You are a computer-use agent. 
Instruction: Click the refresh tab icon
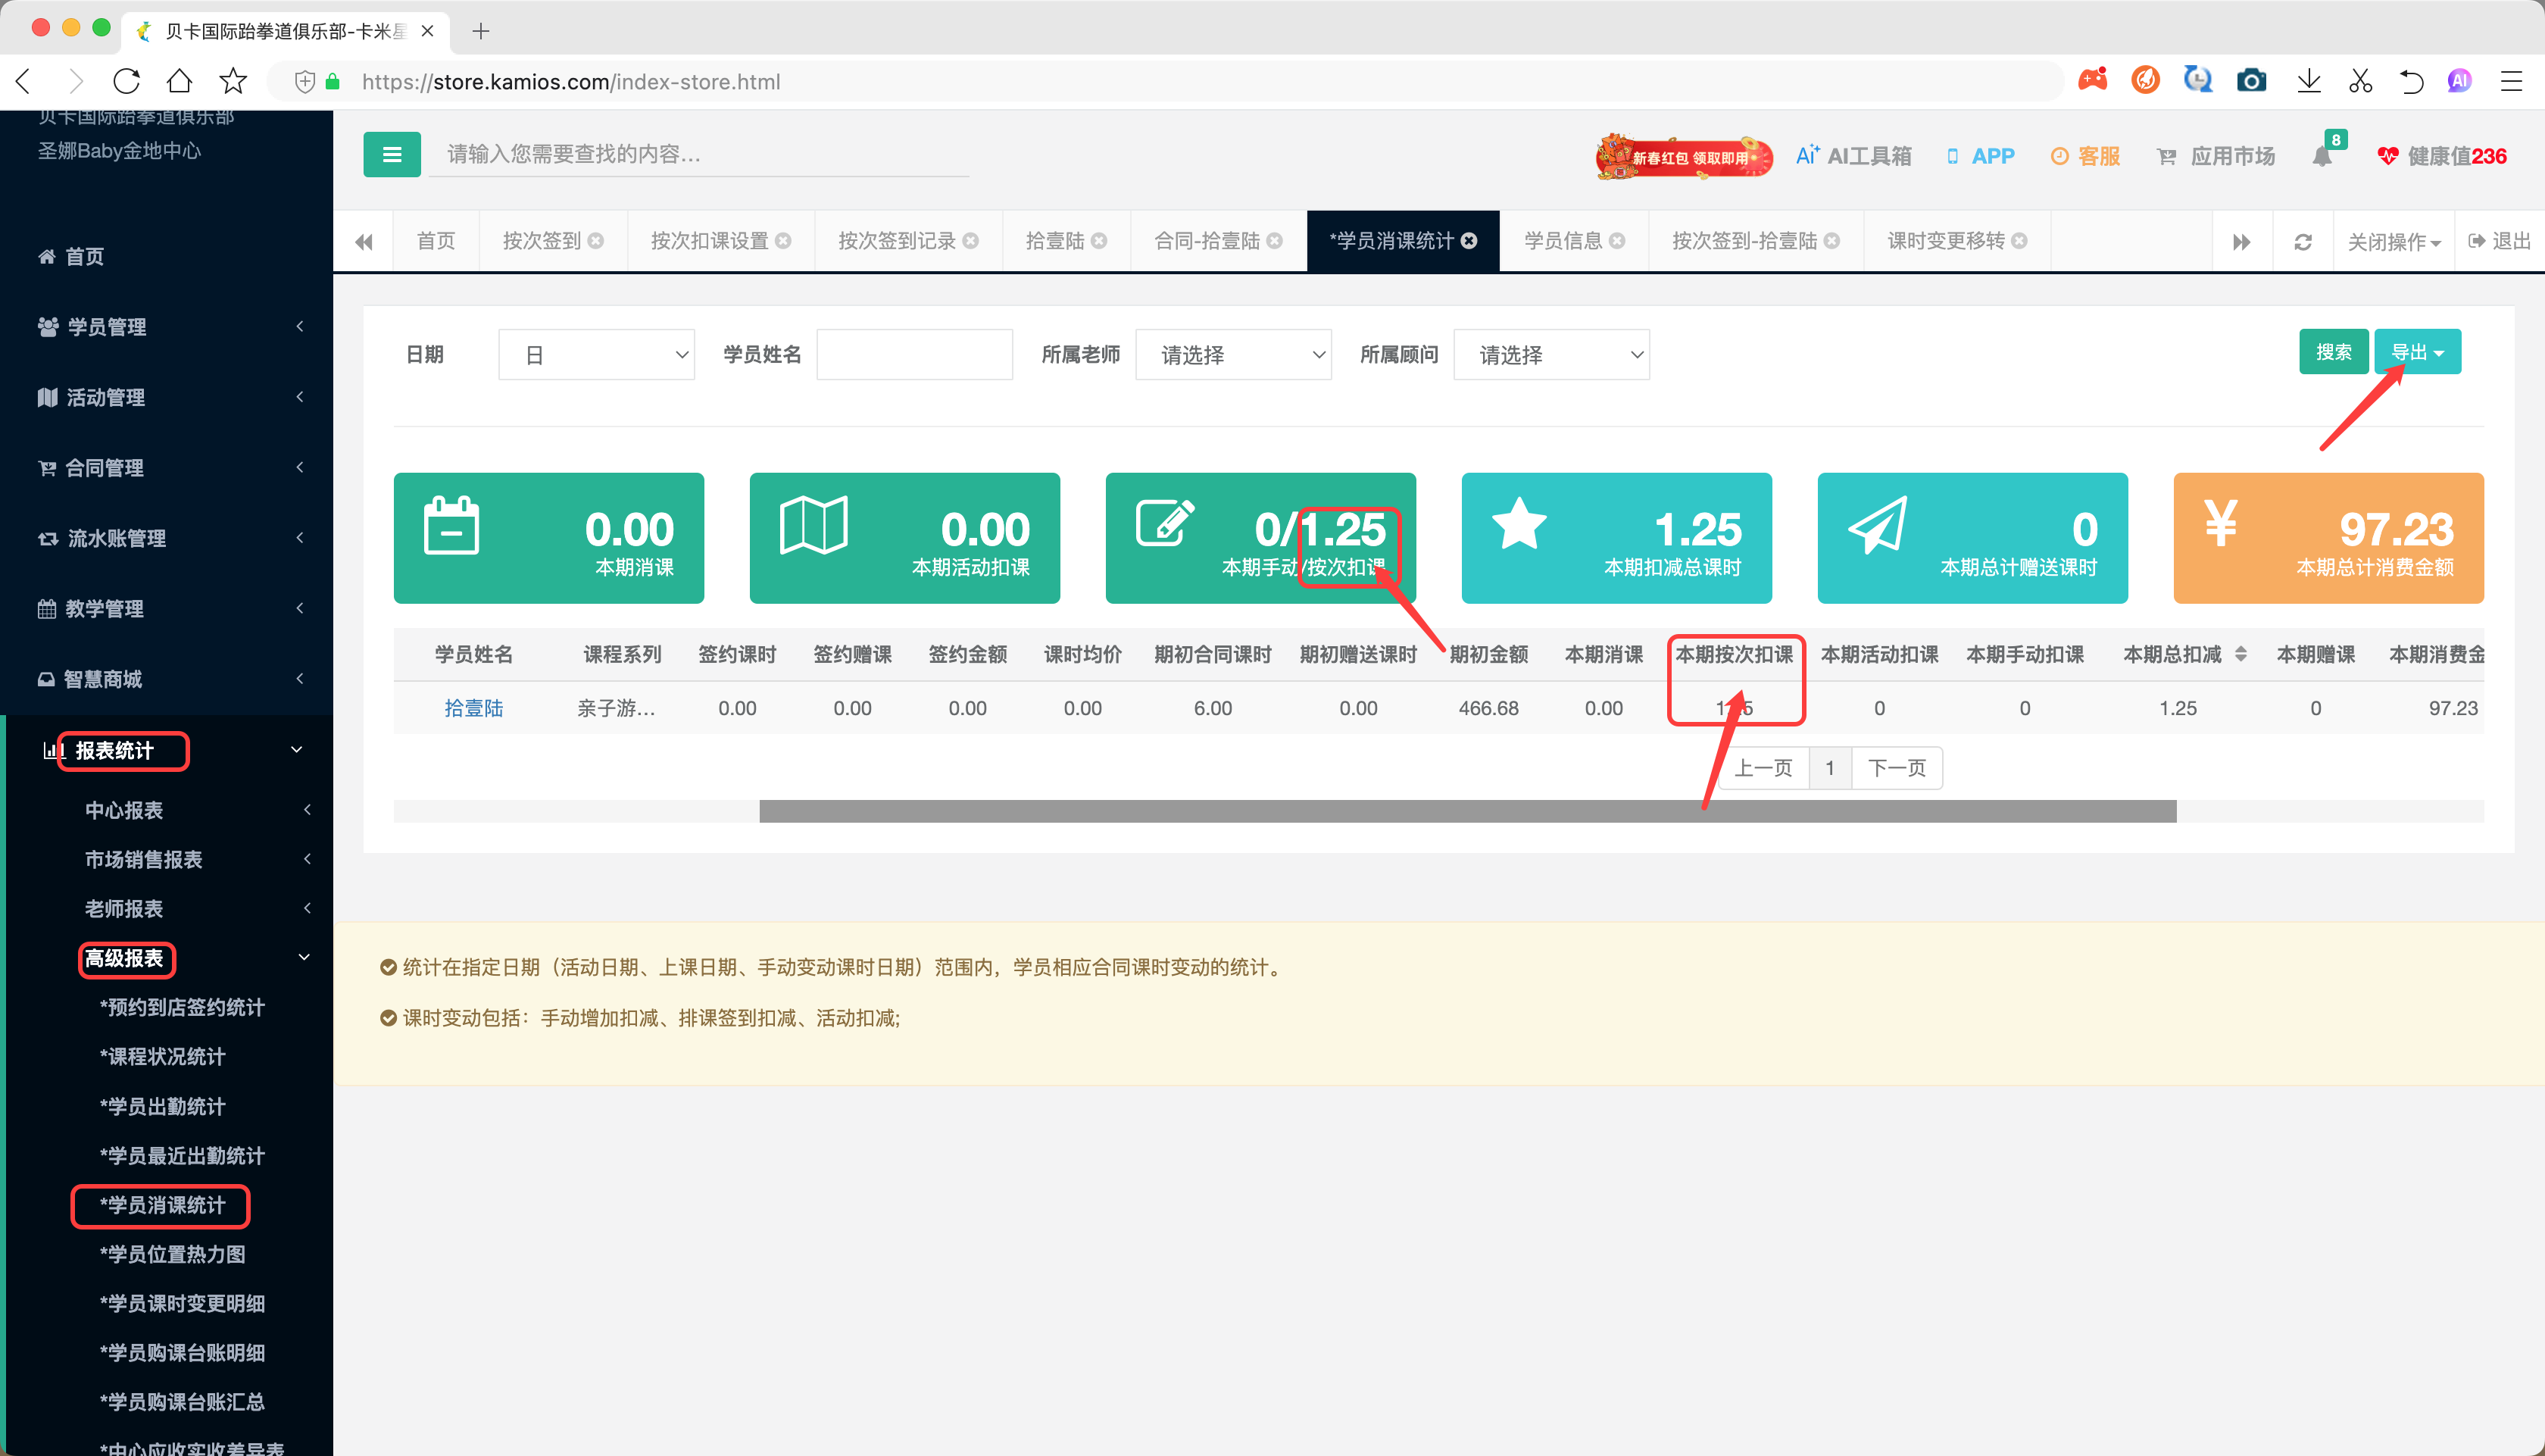pos(2303,242)
